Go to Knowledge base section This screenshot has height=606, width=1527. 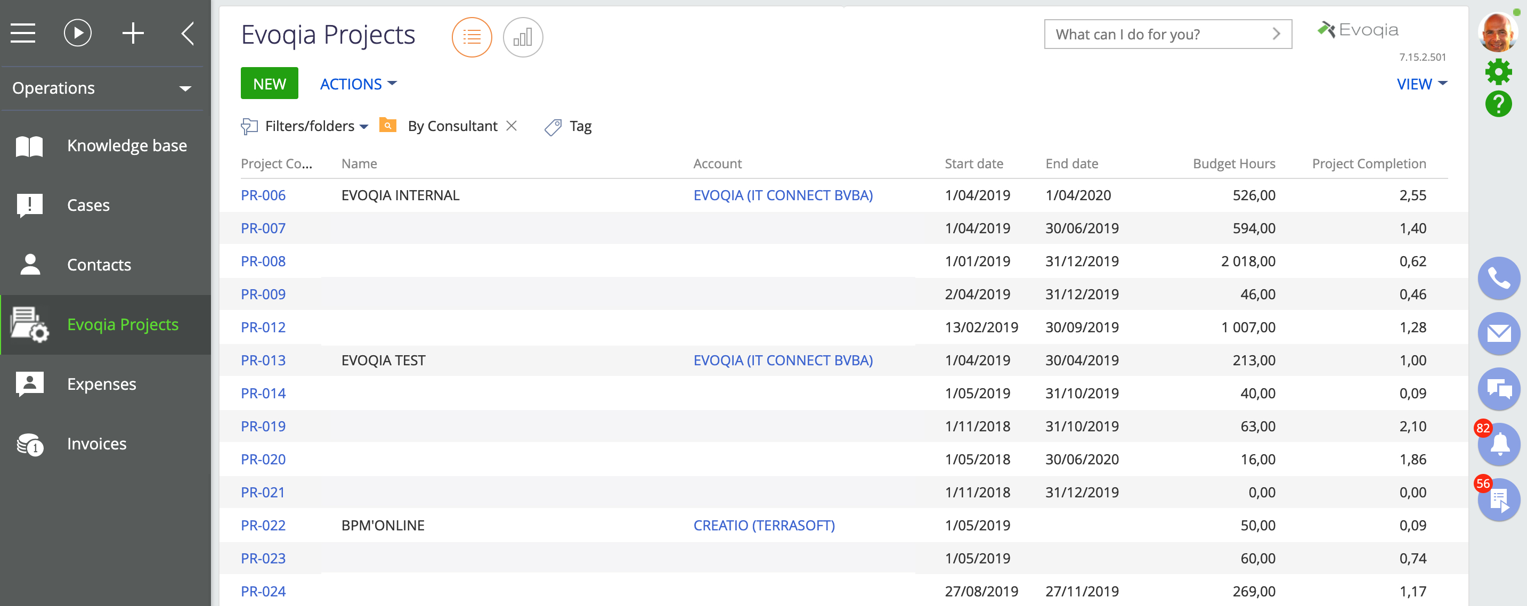pos(127,146)
